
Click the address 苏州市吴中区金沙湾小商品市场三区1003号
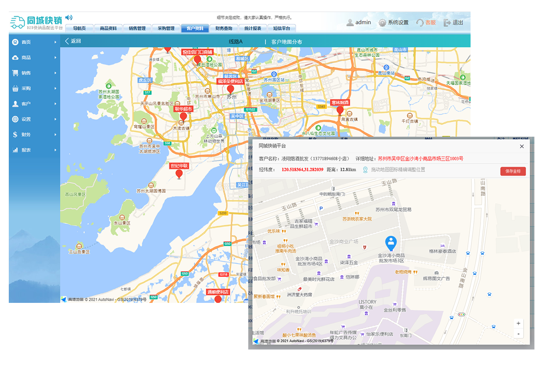421,159
